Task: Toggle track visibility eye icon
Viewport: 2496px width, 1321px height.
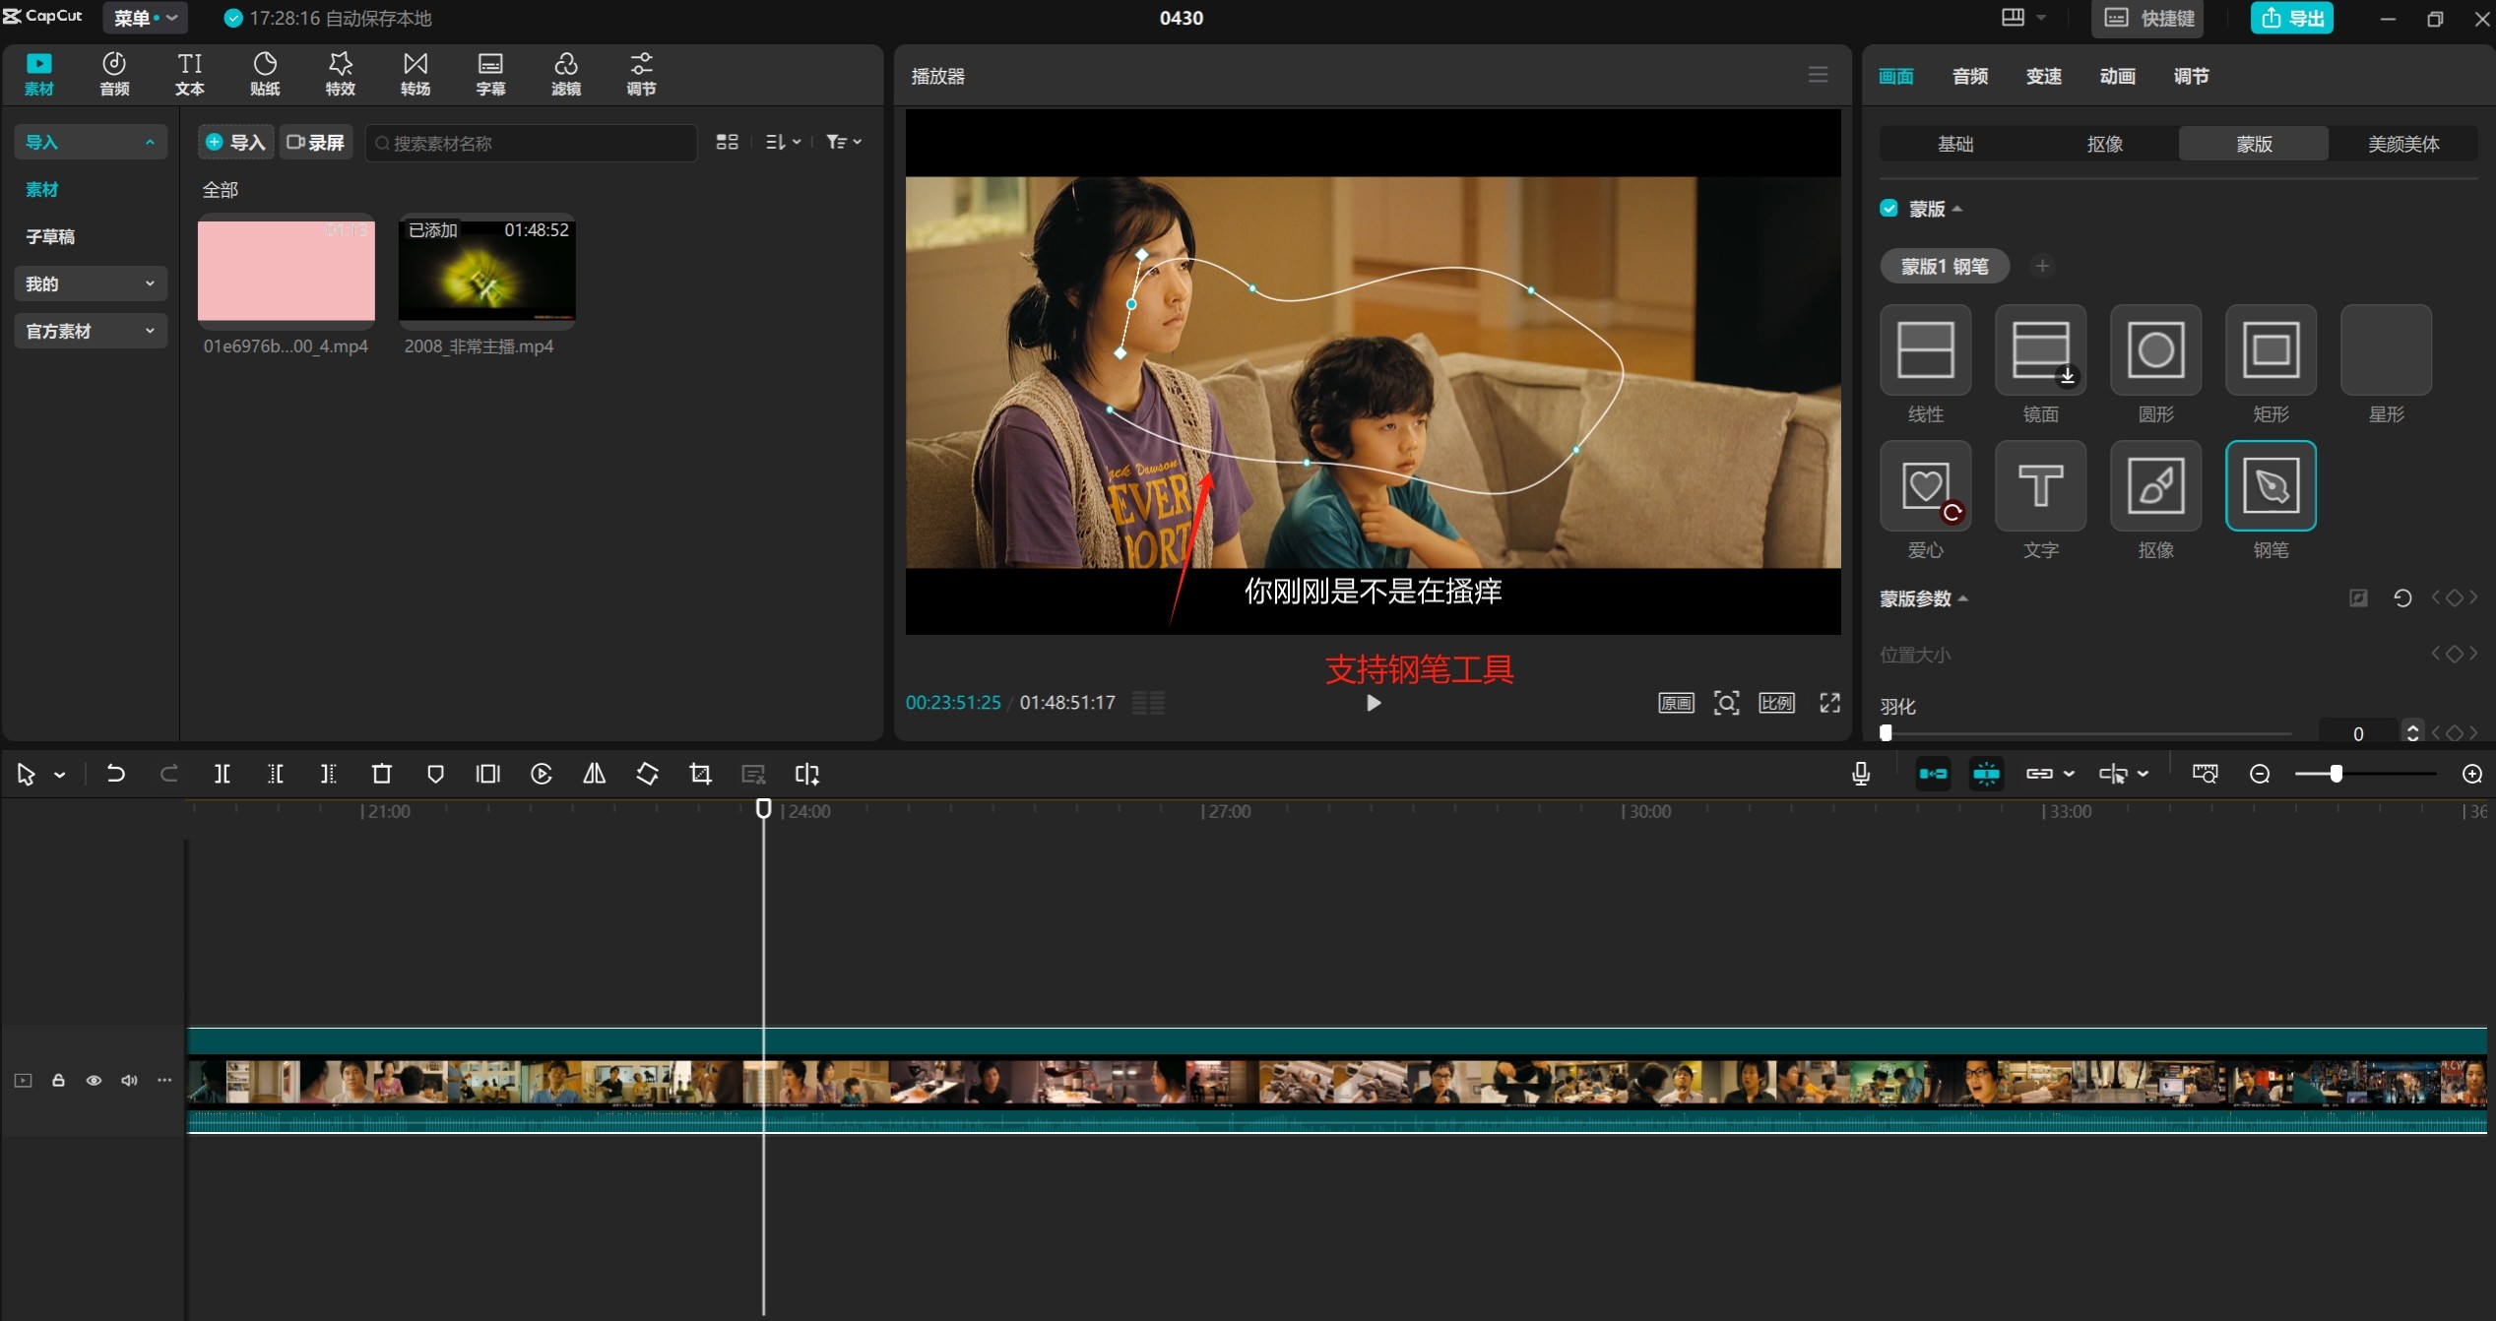Action: coord(94,1080)
